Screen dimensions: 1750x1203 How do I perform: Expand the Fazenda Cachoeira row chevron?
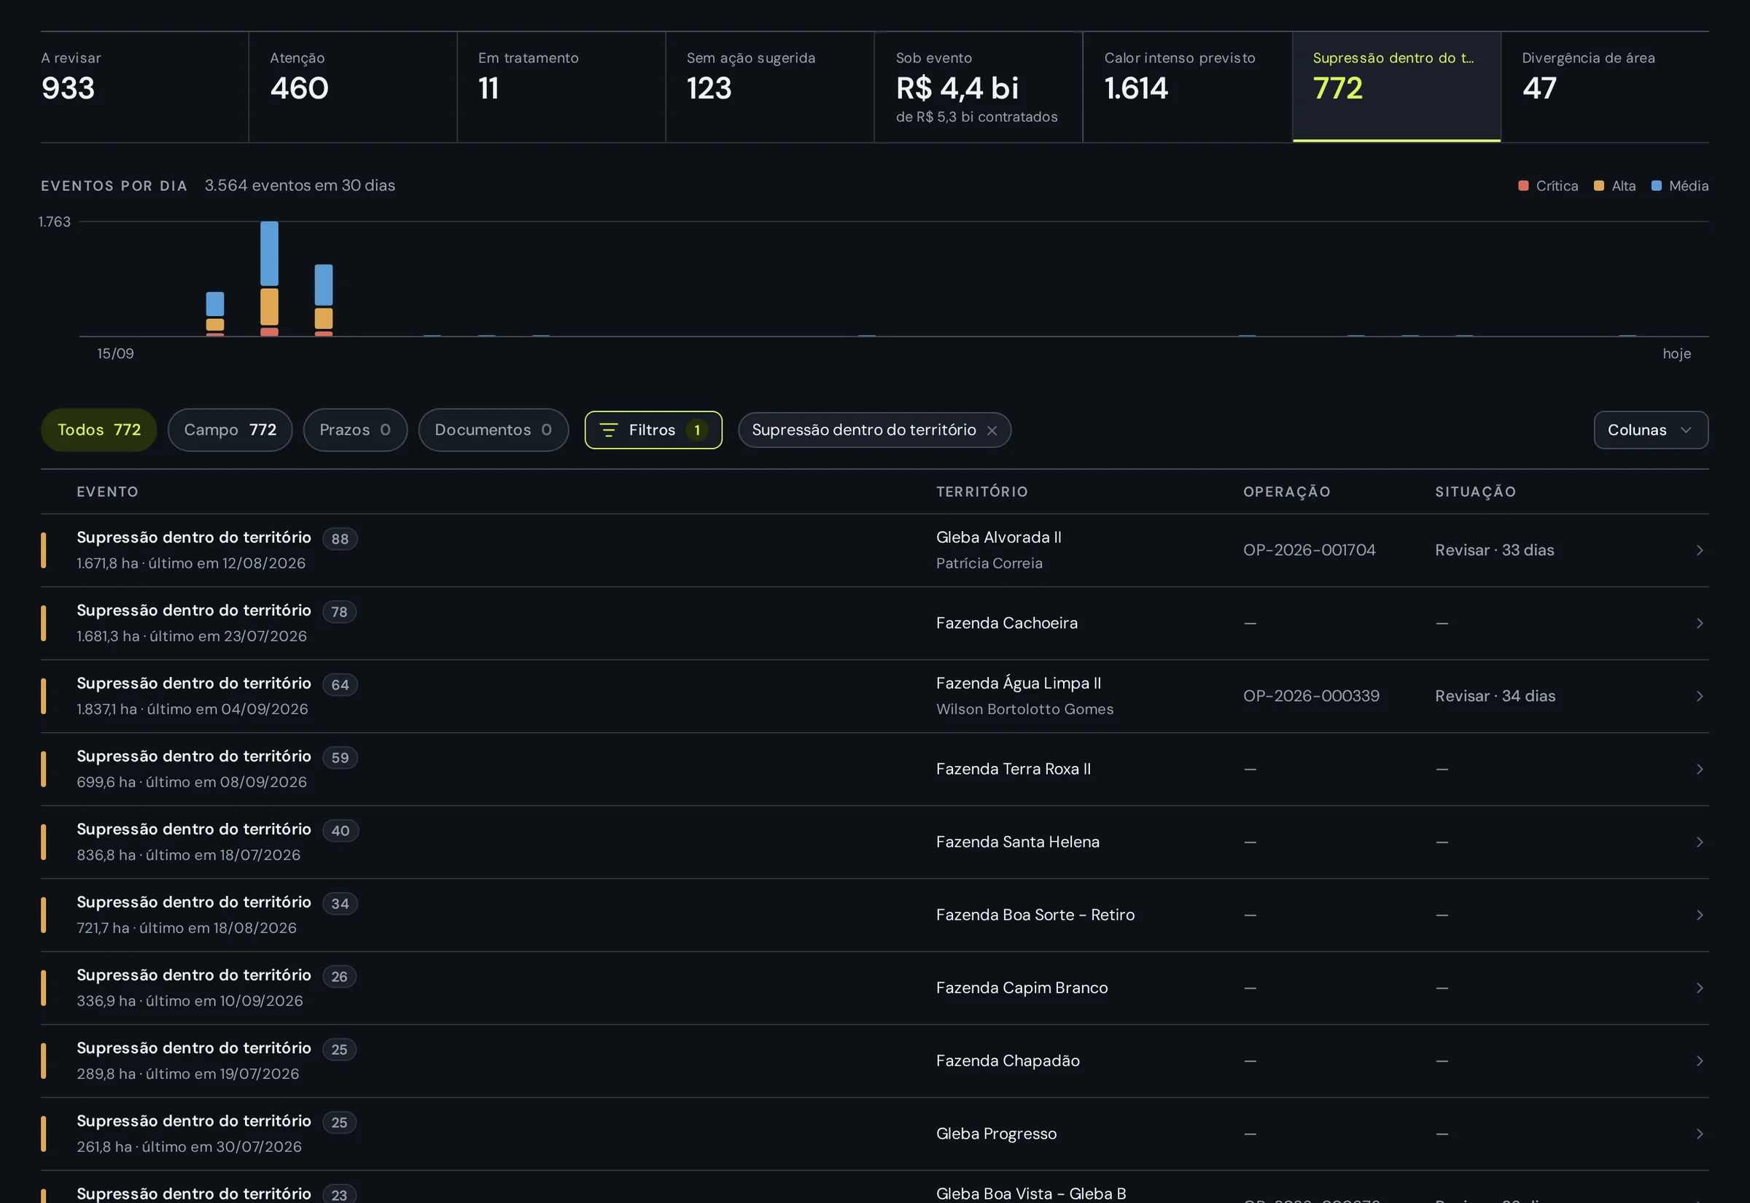[x=1699, y=623]
